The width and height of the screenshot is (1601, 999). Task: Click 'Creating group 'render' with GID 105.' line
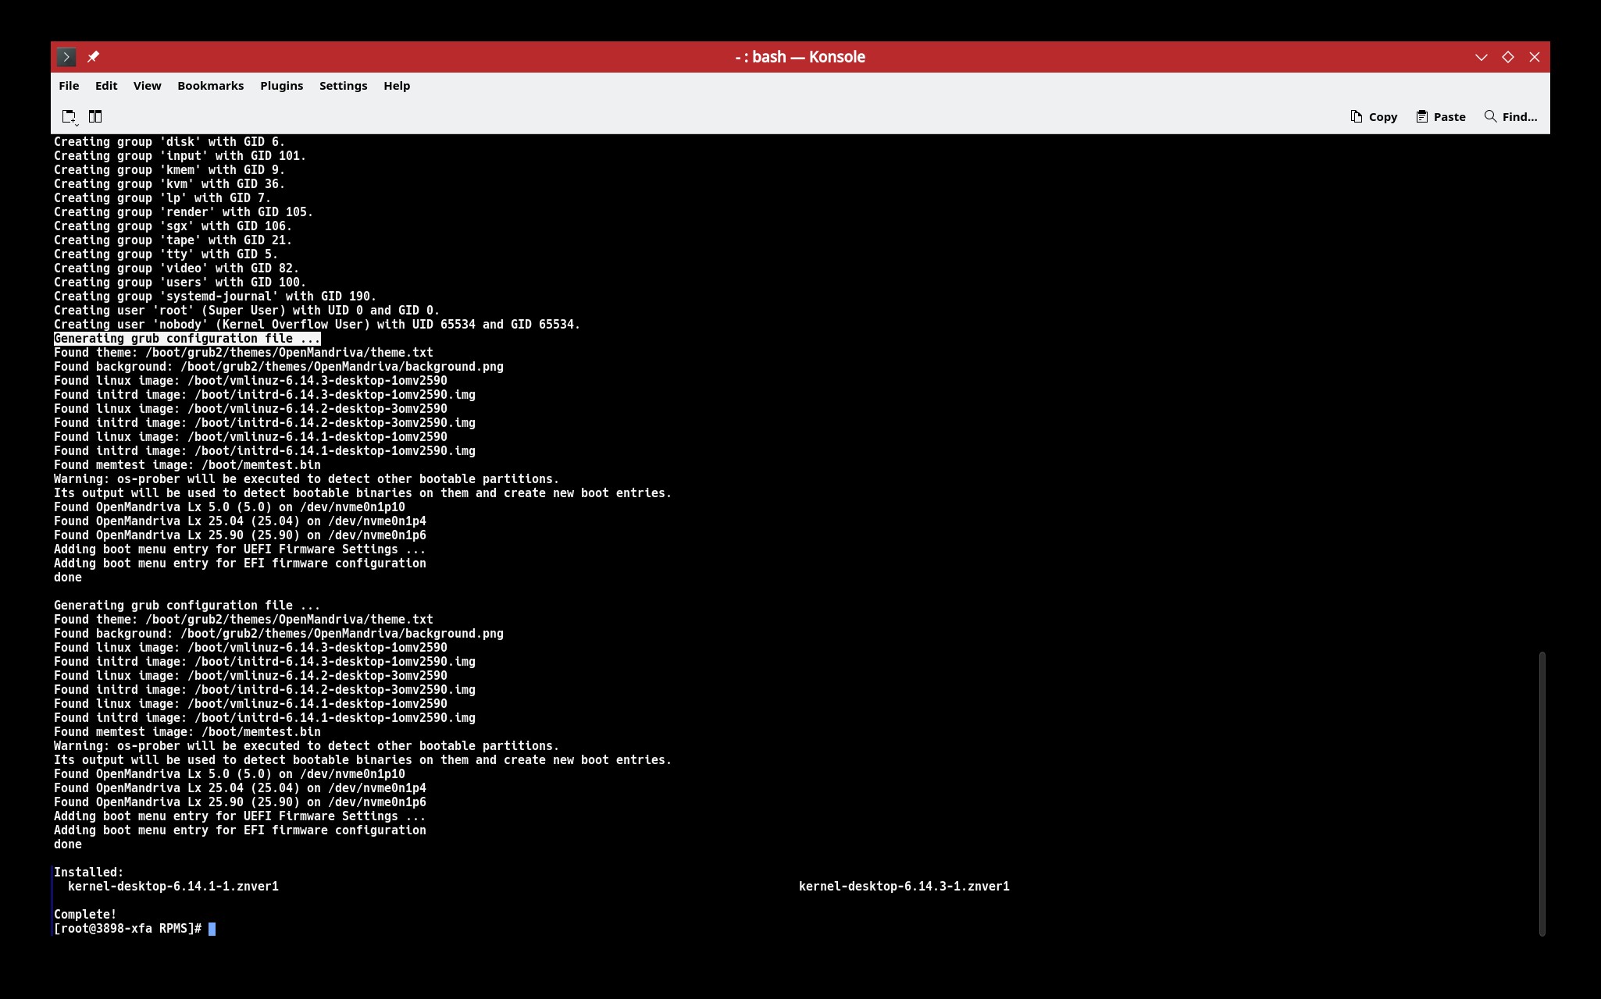point(184,212)
